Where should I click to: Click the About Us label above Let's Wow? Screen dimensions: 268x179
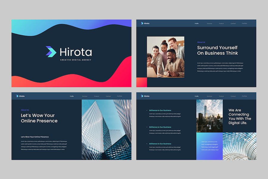[x=25, y=110]
